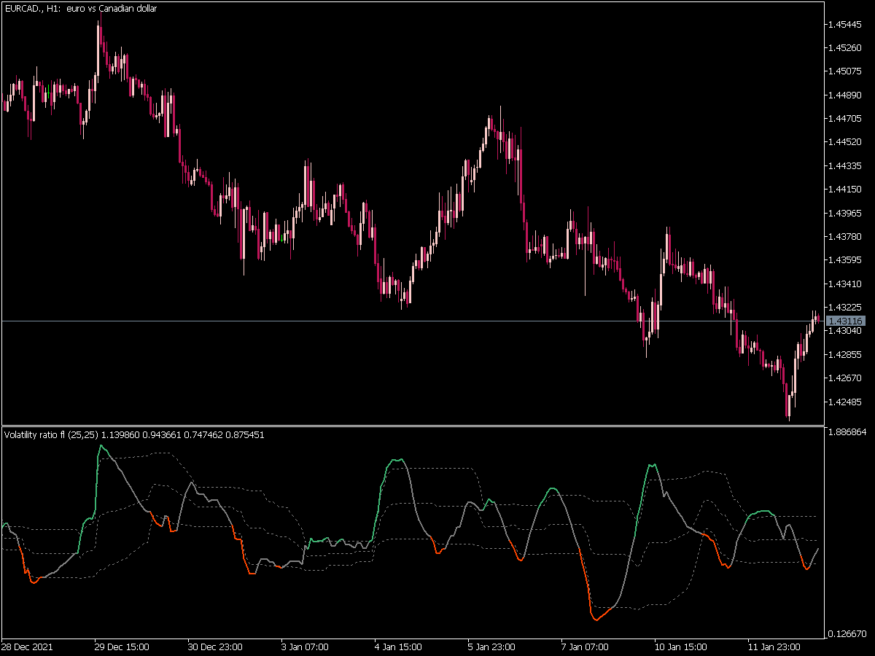This screenshot has height=656, width=875.
Task: Click the 7 Jan 07:00 time label
Action: [585, 647]
